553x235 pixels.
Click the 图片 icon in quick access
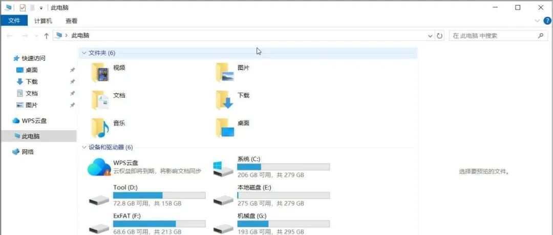click(20, 105)
